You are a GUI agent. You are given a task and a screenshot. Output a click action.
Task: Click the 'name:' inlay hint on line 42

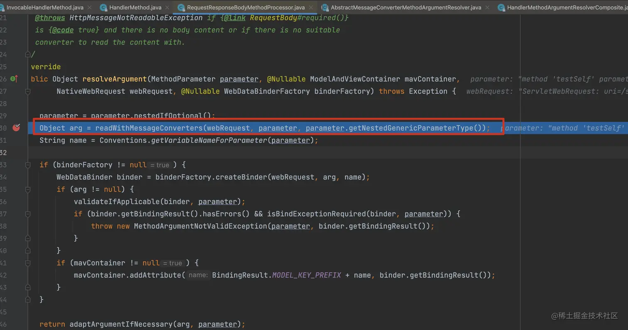[x=198, y=275]
